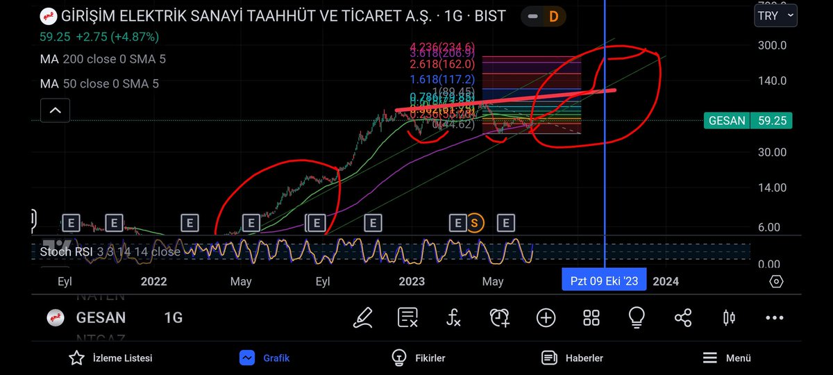Open the Menü tab

pyautogui.click(x=727, y=358)
